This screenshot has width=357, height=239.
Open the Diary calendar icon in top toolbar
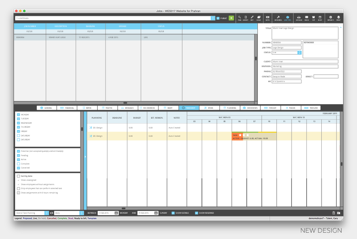coord(320,18)
